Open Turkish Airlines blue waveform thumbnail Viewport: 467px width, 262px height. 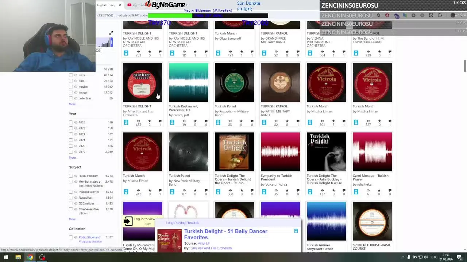(326, 221)
